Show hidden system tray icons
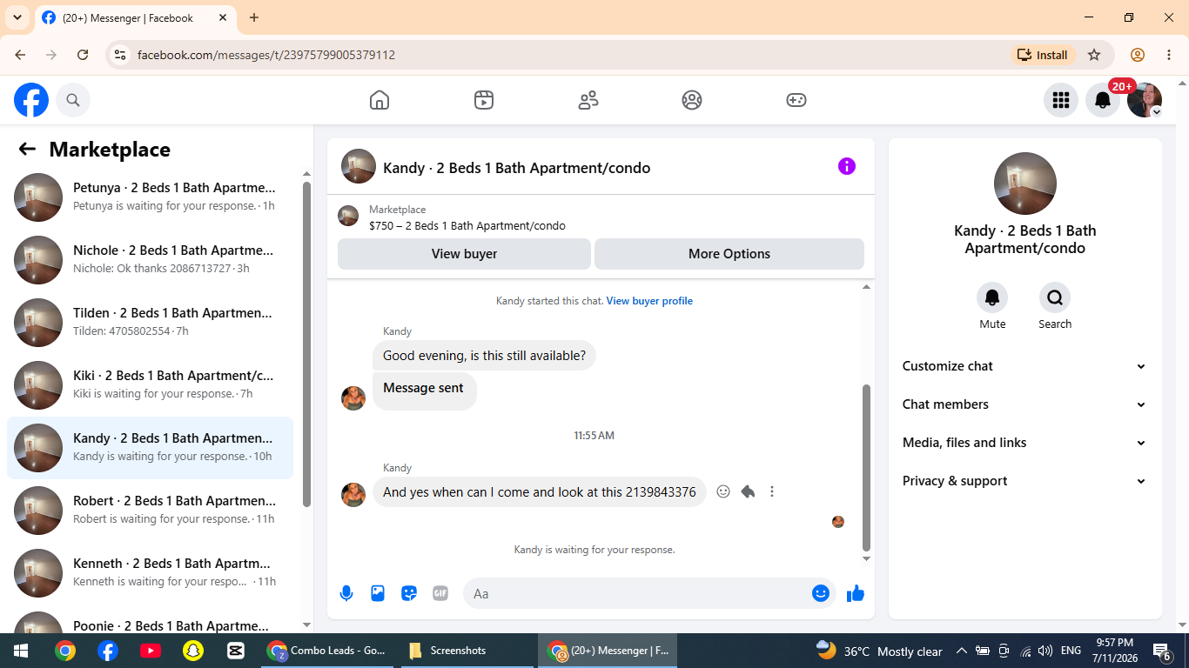The height and width of the screenshot is (668, 1189). [962, 651]
